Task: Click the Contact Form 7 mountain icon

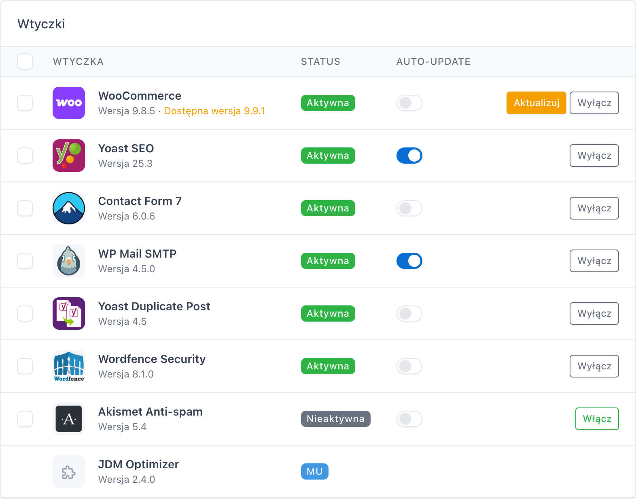Action: click(x=69, y=208)
